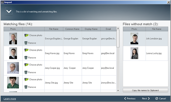Click the Import window title icon

pyautogui.click(x=2, y=2)
